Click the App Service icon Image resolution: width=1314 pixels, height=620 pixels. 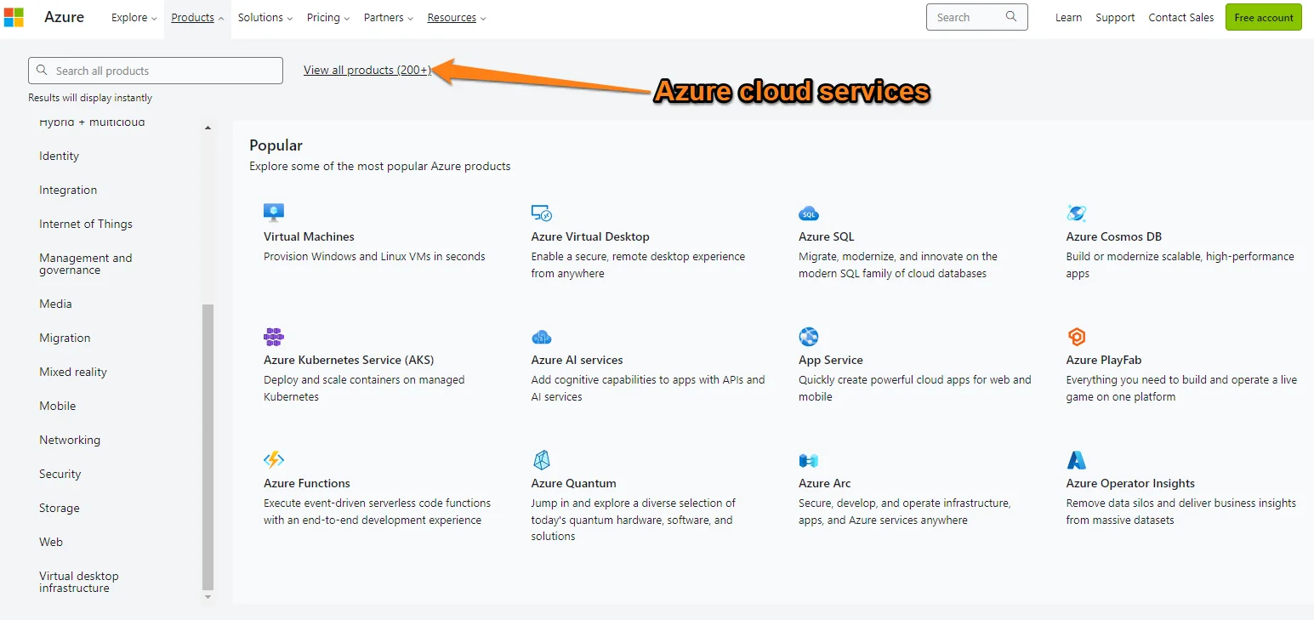coord(809,336)
